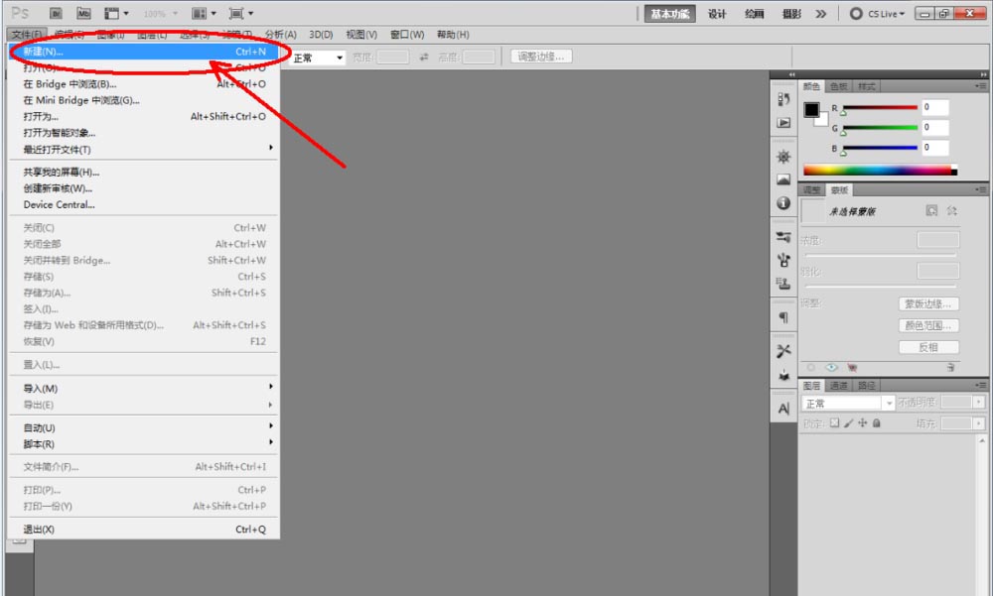
Task: Open the 正常 blend mode dropdown in Layers
Action: tap(848, 403)
